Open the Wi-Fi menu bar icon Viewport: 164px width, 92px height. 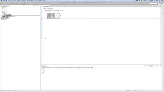(x=151, y=1)
